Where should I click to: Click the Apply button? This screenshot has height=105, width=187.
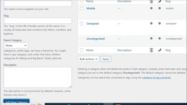[106, 59]
